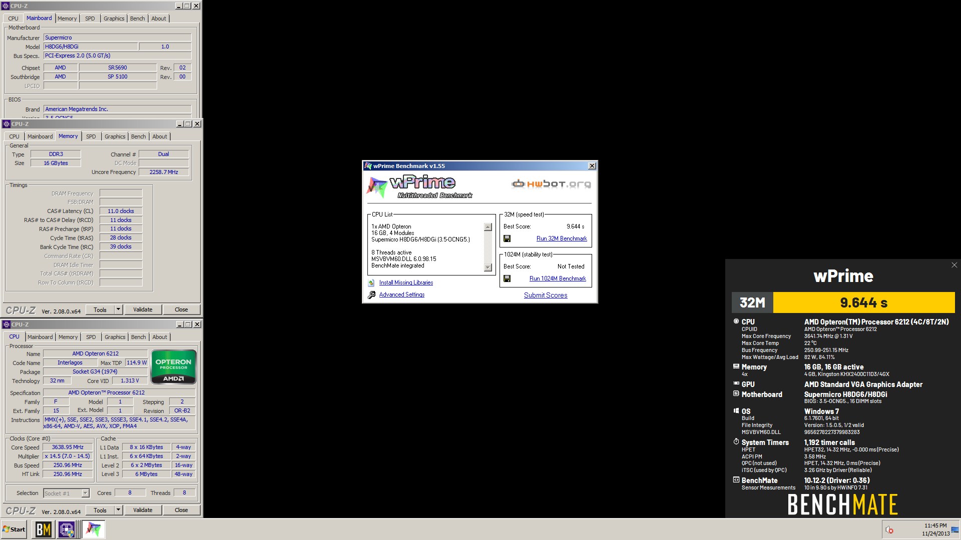Click the Code Name field Interlagos
Viewport: 961px width, 540px height.
click(x=70, y=362)
